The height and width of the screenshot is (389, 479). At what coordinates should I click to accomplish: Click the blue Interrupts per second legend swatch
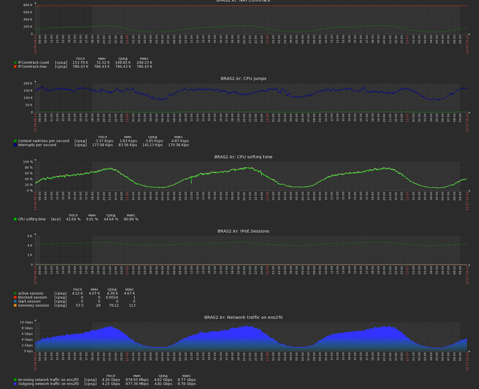pos(15,145)
